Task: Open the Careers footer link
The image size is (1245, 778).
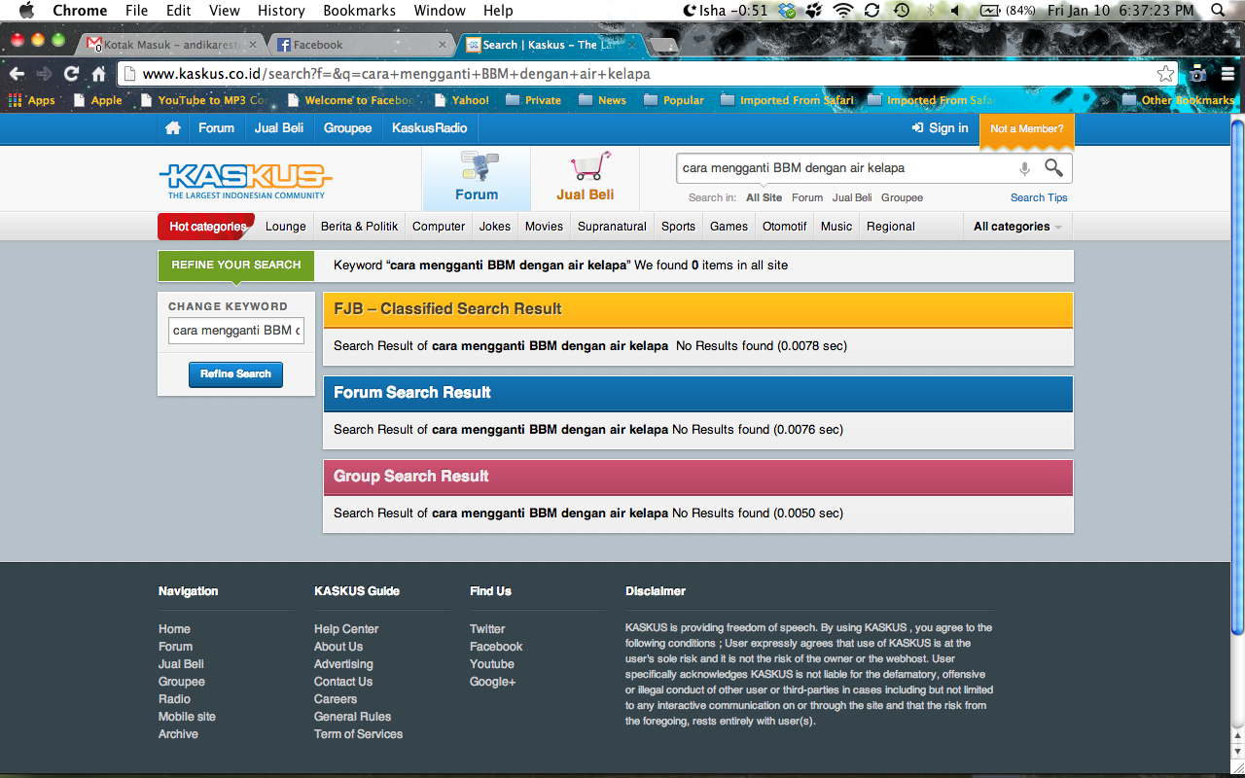Action: pyautogui.click(x=336, y=699)
